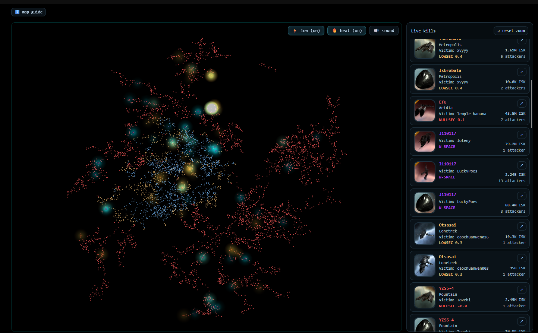
Task: Select the Otsasai system link for caochuanwen026
Action: click(x=447, y=225)
